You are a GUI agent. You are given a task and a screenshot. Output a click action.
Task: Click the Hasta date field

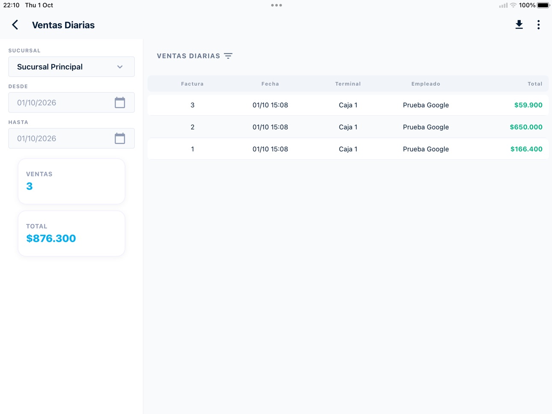pos(71,139)
